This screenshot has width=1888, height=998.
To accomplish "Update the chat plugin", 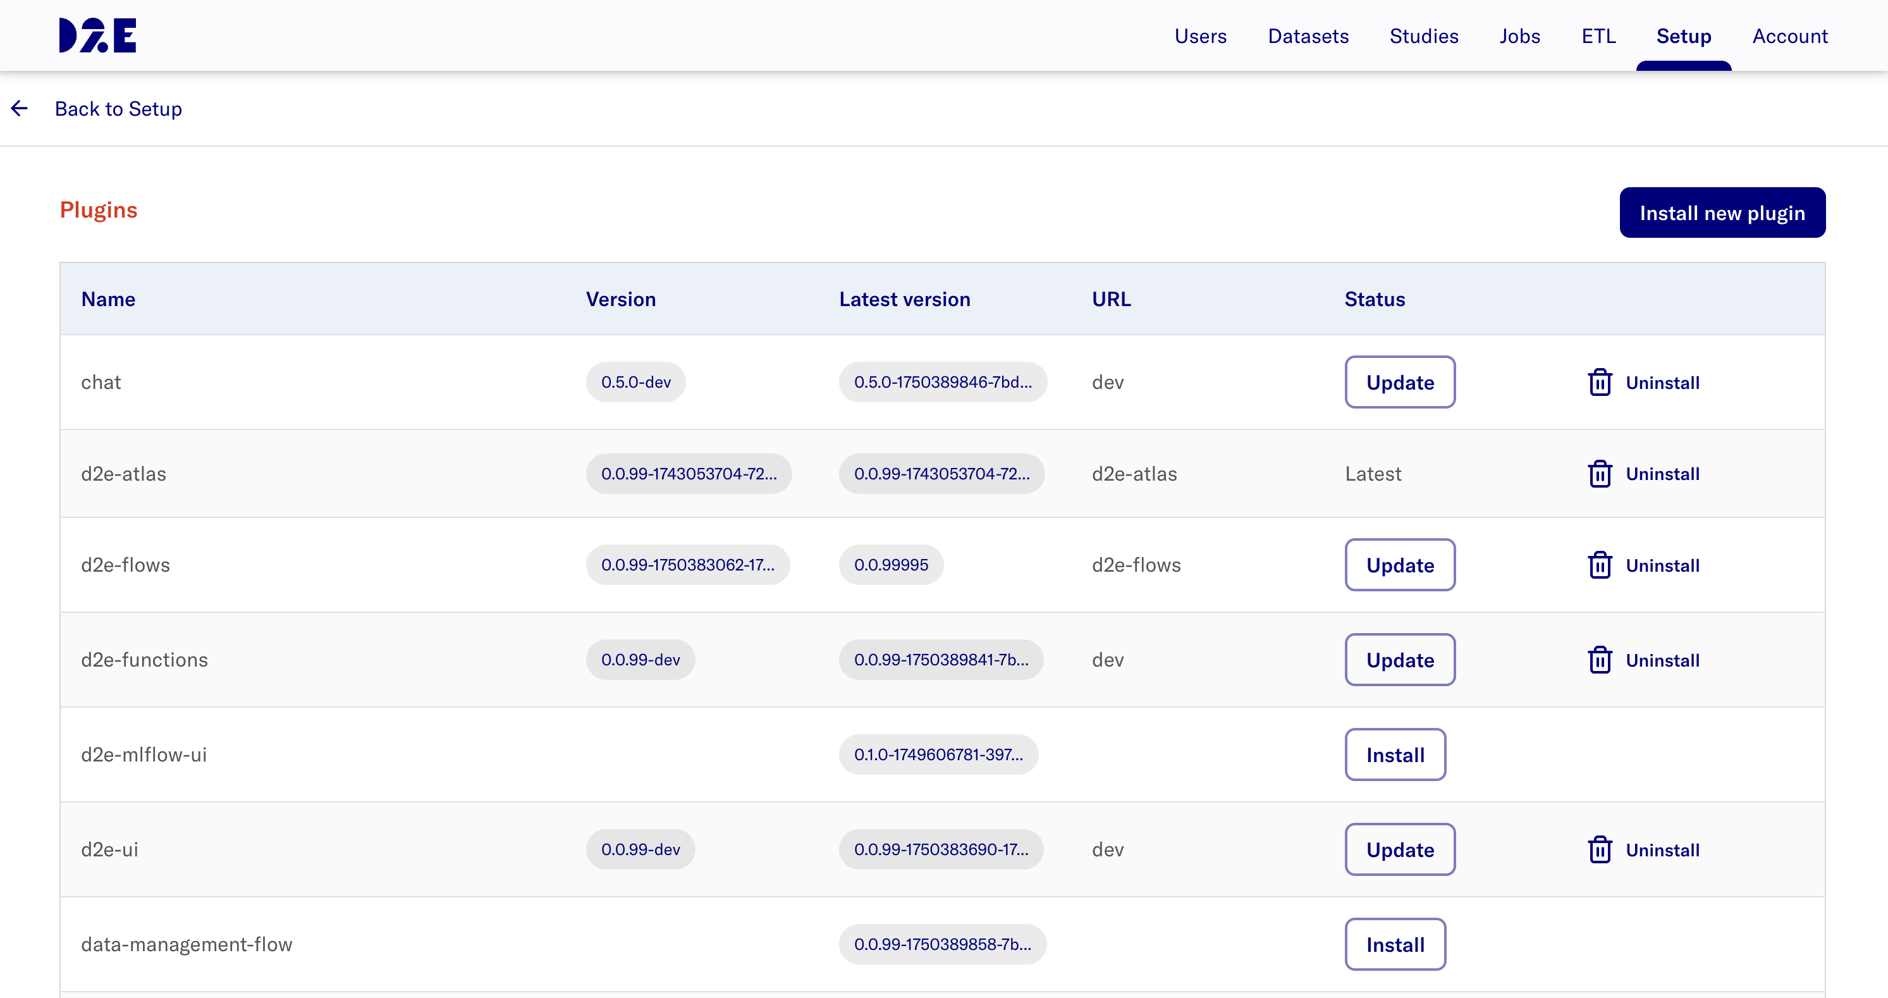I will point(1400,382).
